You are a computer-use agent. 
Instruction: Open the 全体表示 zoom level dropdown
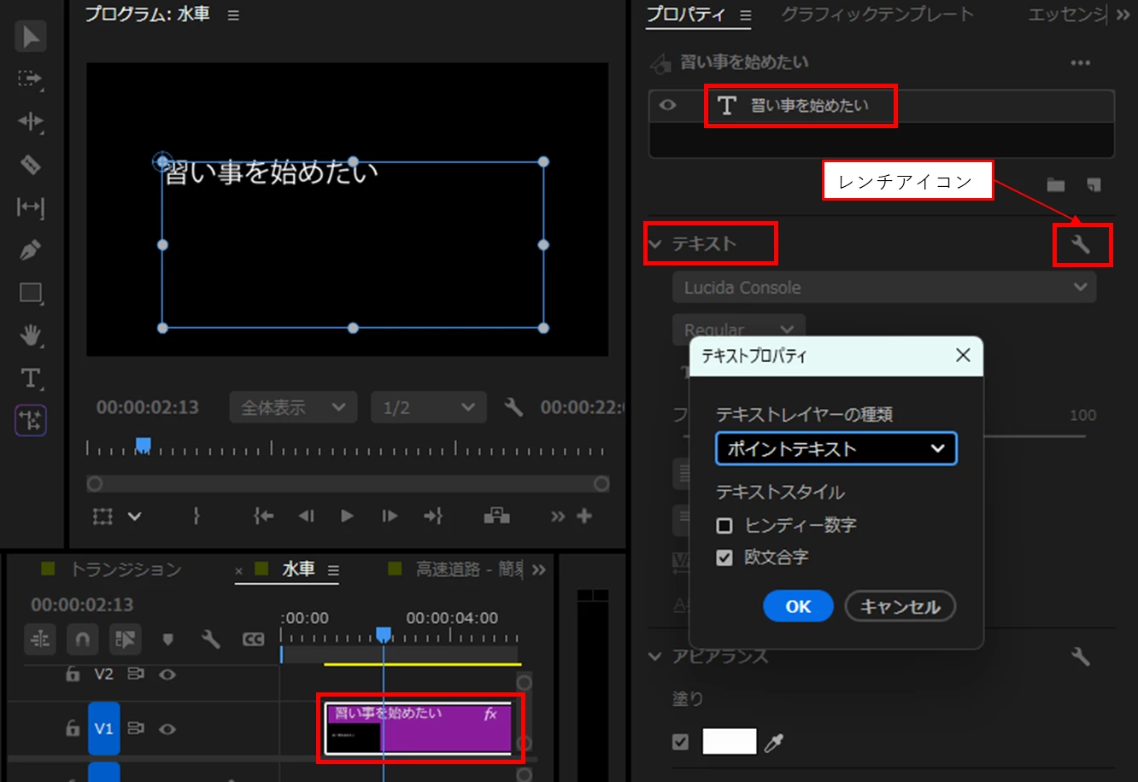coord(292,407)
